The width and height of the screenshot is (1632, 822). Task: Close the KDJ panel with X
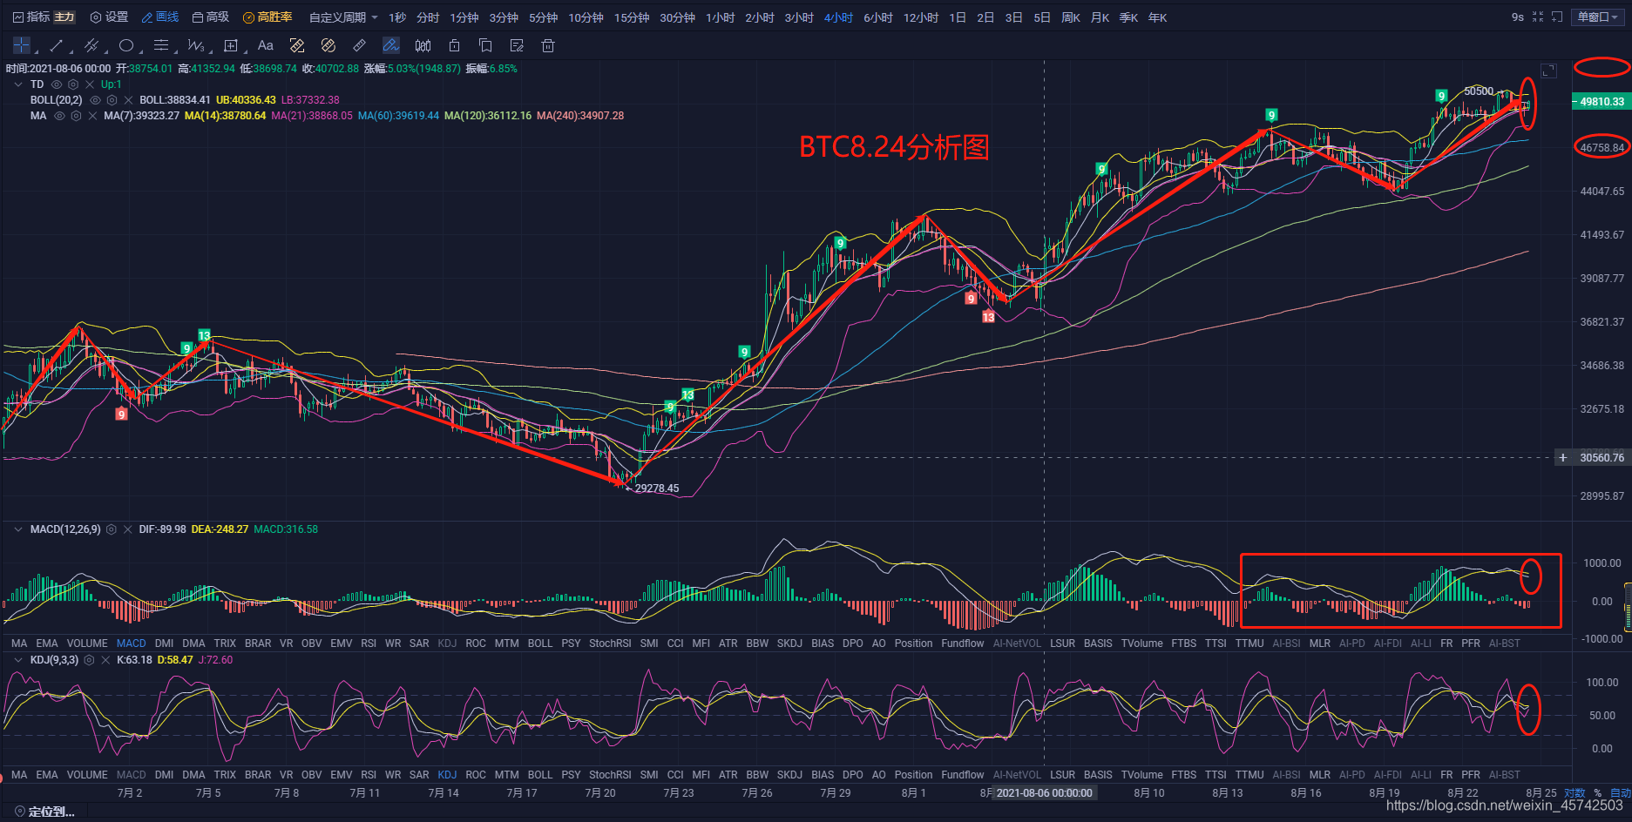pyautogui.click(x=105, y=660)
